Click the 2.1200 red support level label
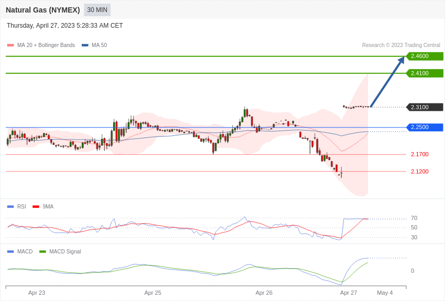 tap(419, 171)
